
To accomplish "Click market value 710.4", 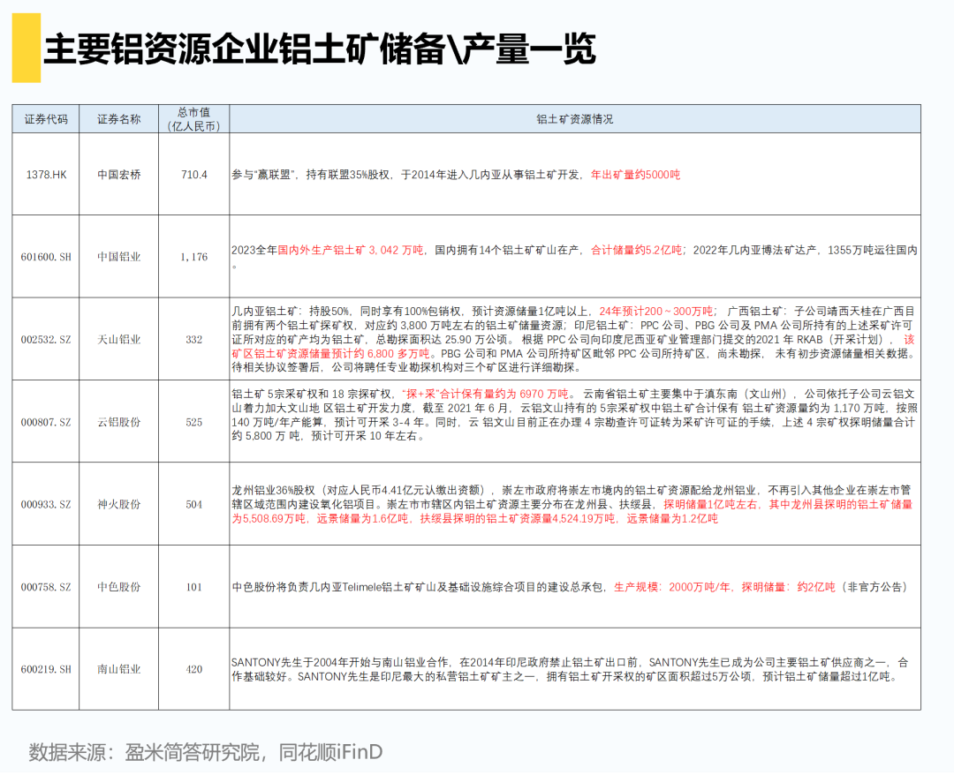I will click(x=194, y=175).
